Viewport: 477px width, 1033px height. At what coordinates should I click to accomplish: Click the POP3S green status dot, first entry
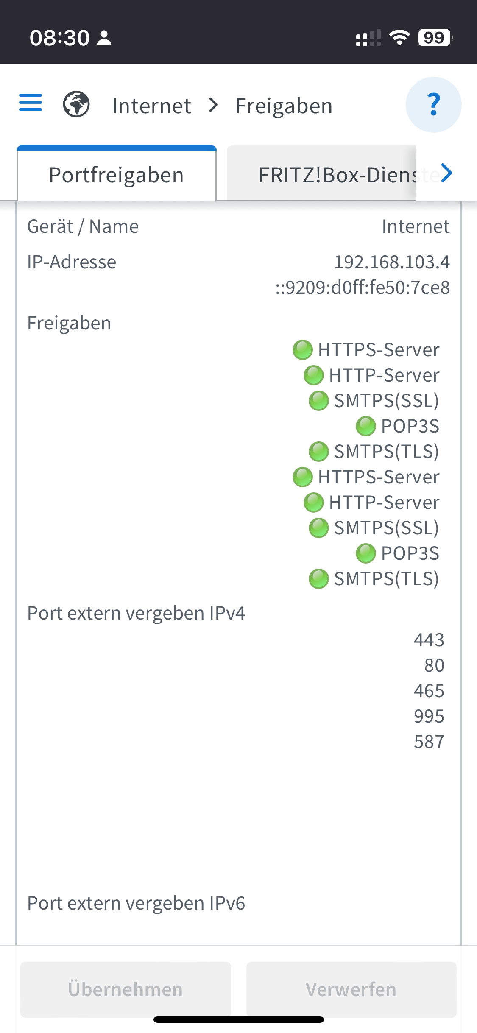(x=366, y=426)
